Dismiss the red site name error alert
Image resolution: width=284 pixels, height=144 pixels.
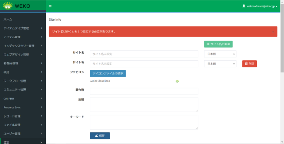[273, 32]
